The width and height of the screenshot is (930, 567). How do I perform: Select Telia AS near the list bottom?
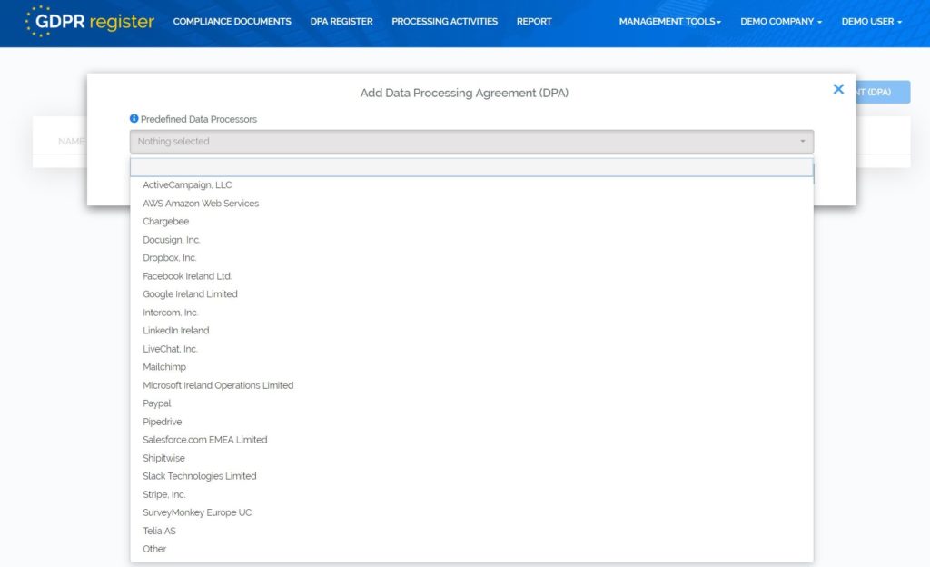tap(159, 530)
